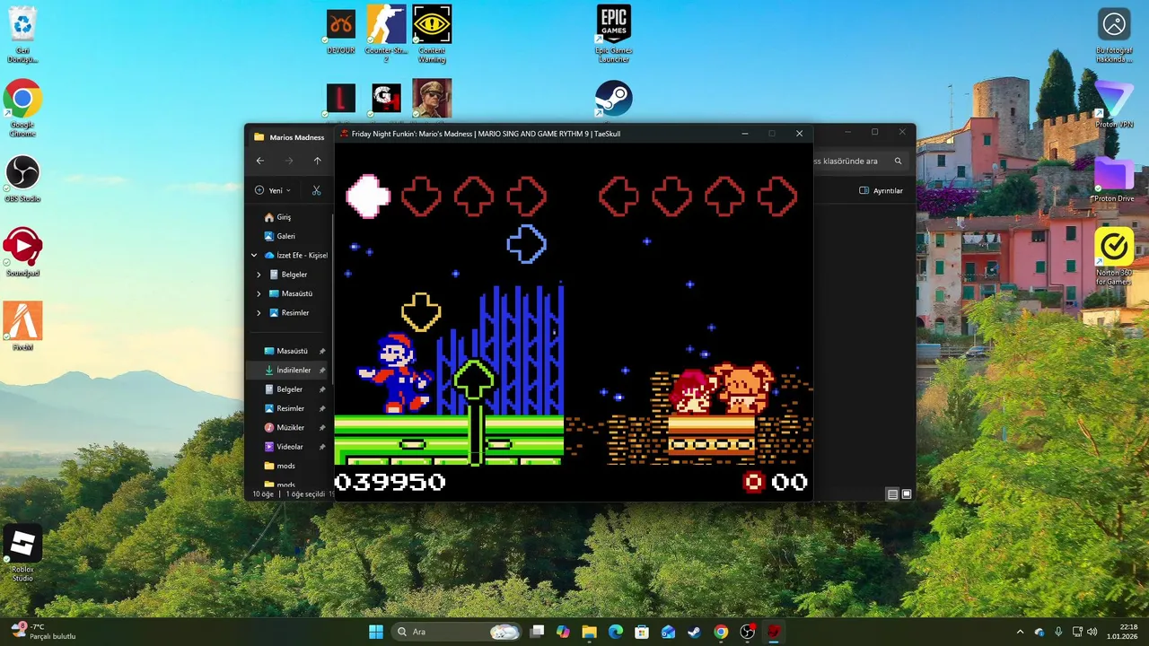Image resolution: width=1149 pixels, height=646 pixels.
Task: Switch File Explorer to large thumbnails view
Action: tap(907, 494)
